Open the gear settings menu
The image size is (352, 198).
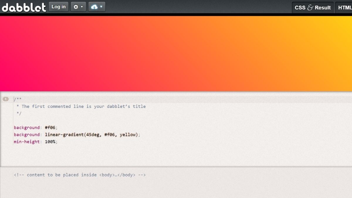(78, 7)
